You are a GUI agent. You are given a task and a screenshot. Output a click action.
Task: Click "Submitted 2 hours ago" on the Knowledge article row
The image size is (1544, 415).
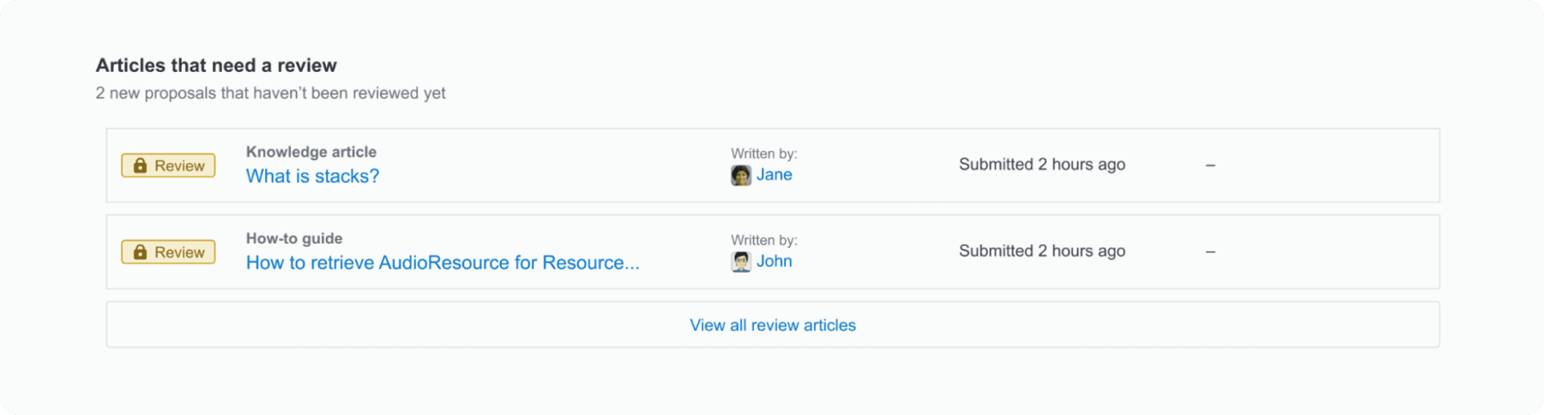1042,164
